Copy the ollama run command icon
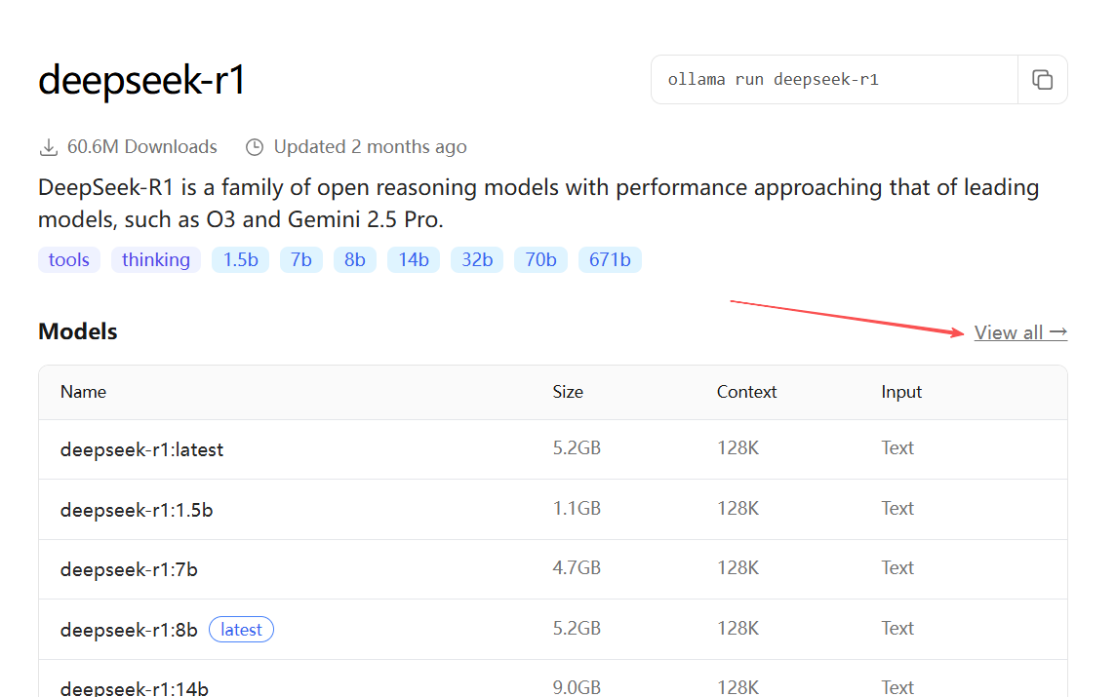The width and height of the screenshot is (1116, 697). click(x=1042, y=80)
